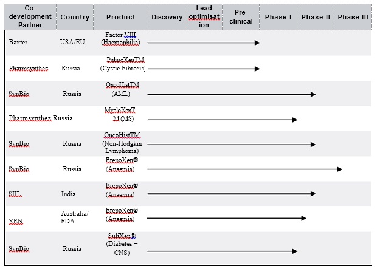
Task: Select the Phase II column header
Action: [316, 17]
